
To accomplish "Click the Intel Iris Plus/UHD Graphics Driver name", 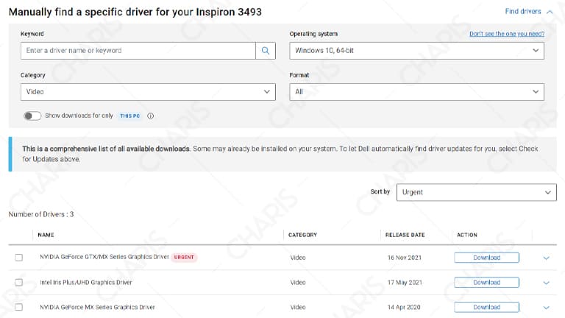I will click(x=86, y=283).
